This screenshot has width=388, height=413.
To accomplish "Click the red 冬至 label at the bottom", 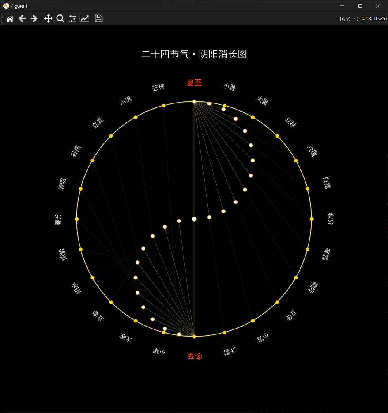I will tap(194, 356).
